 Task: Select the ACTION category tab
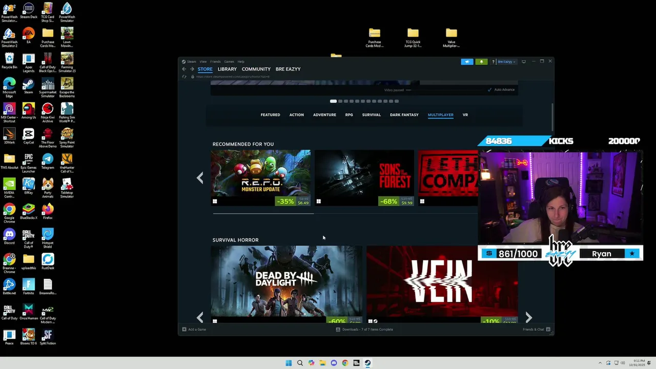(x=296, y=115)
